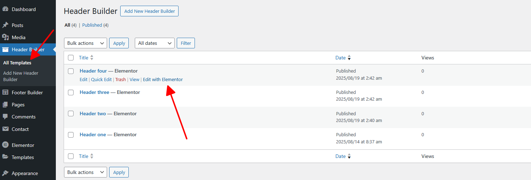This screenshot has width=531, height=180.
Task: Open the top Bulk actions dropdown
Action: pyautogui.click(x=85, y=43)
